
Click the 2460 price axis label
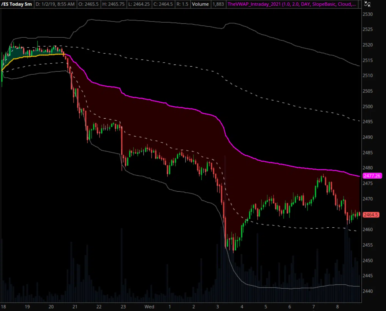(368, 230)
